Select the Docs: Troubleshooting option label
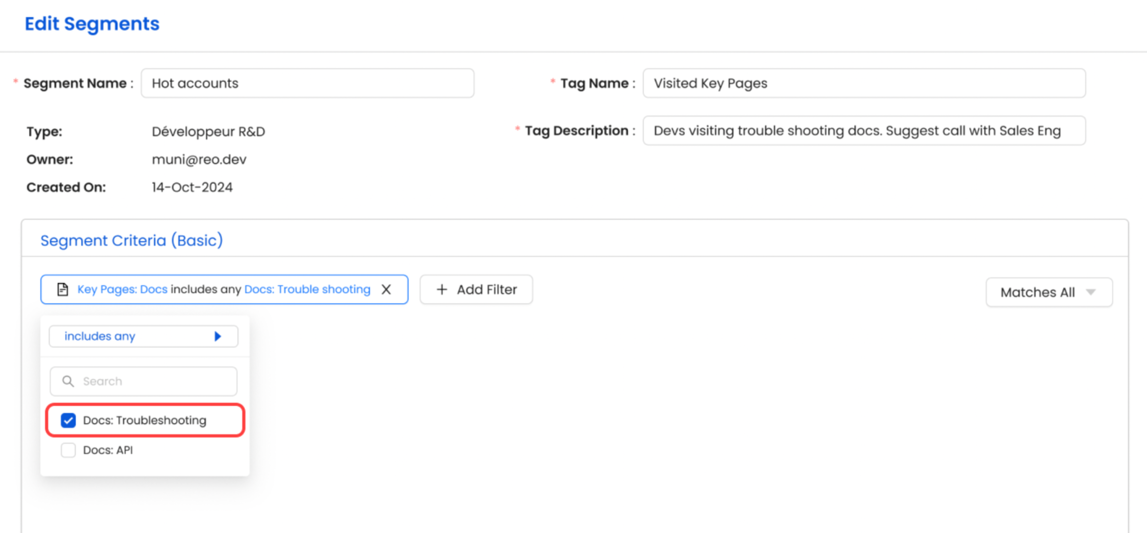1147x533 pixels. [x=144, y=420]
